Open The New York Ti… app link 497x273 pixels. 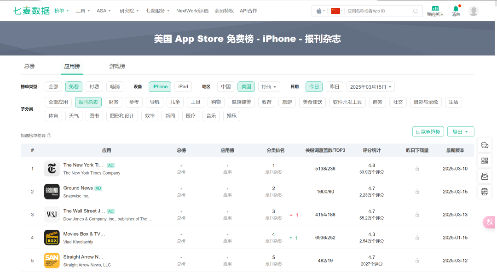(x=83, y=165)
